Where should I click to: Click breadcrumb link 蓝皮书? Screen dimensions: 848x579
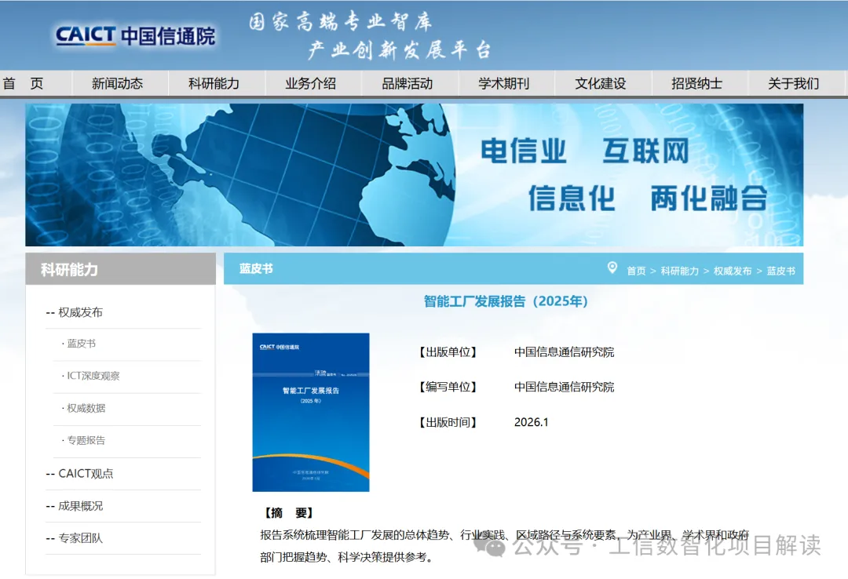point(781,271)
